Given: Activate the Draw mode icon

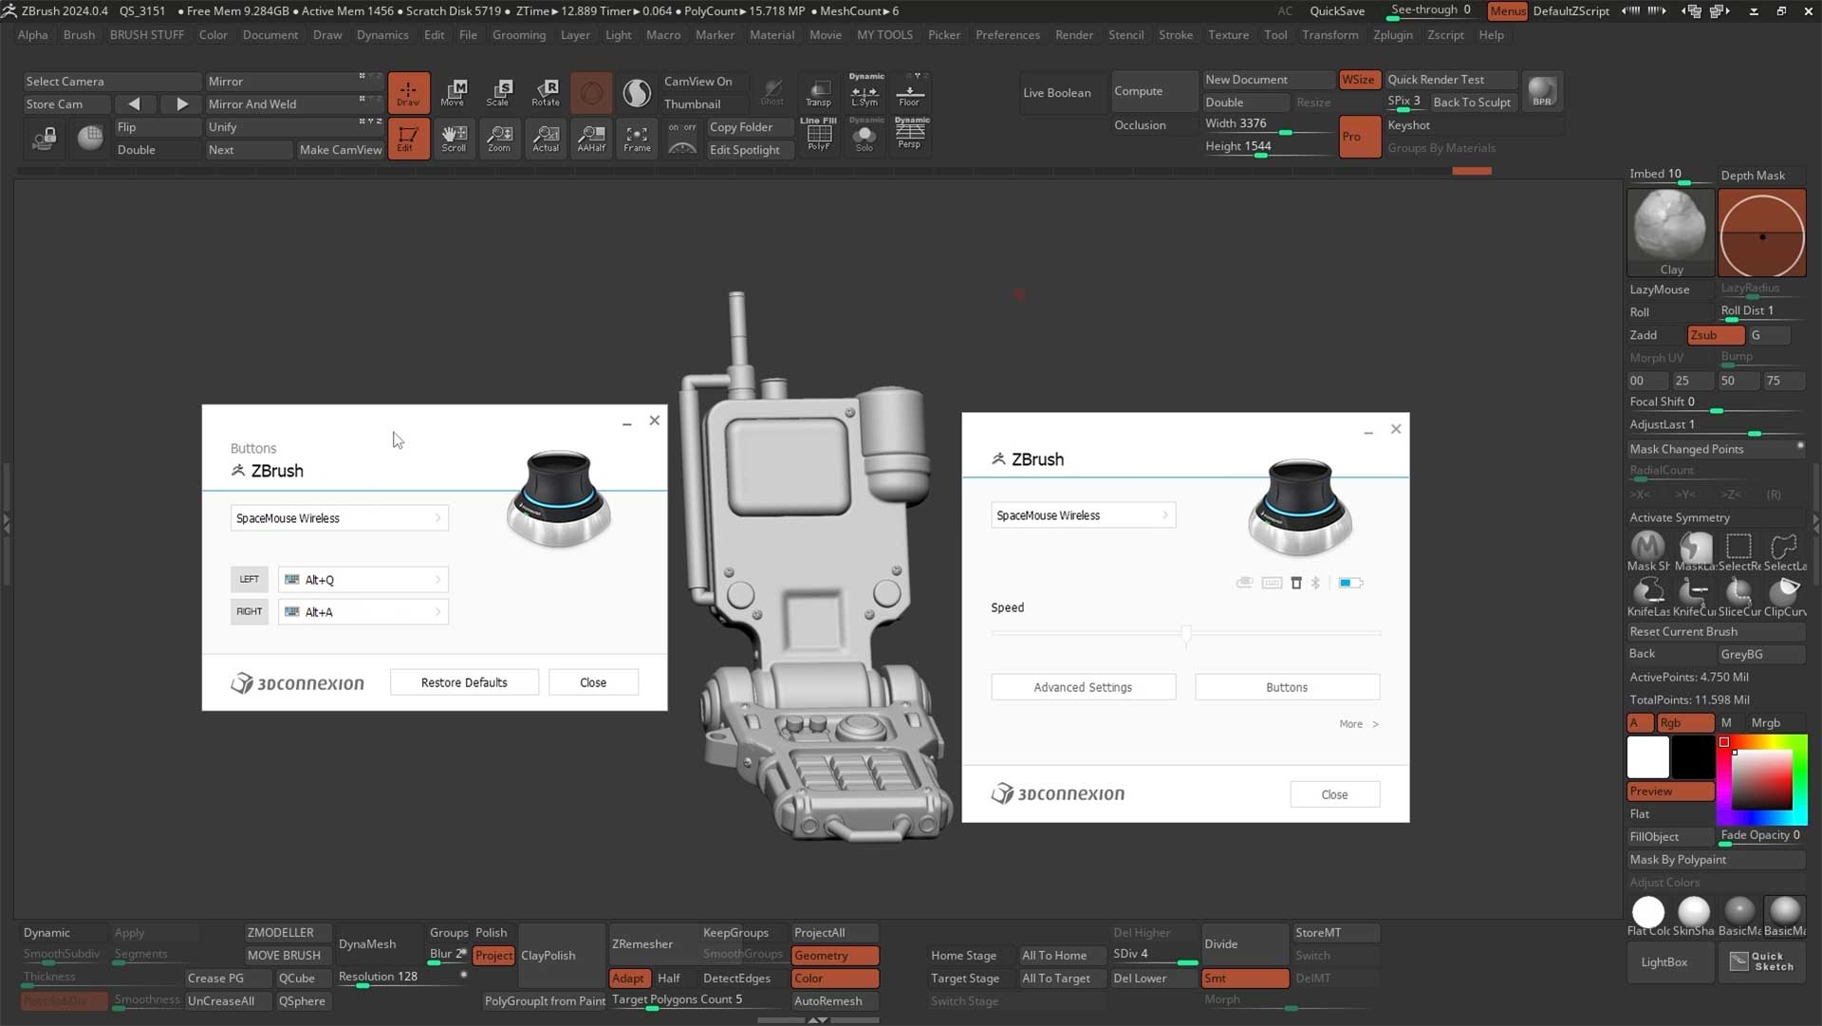Looking at the screenshot, I should [408, 92].
